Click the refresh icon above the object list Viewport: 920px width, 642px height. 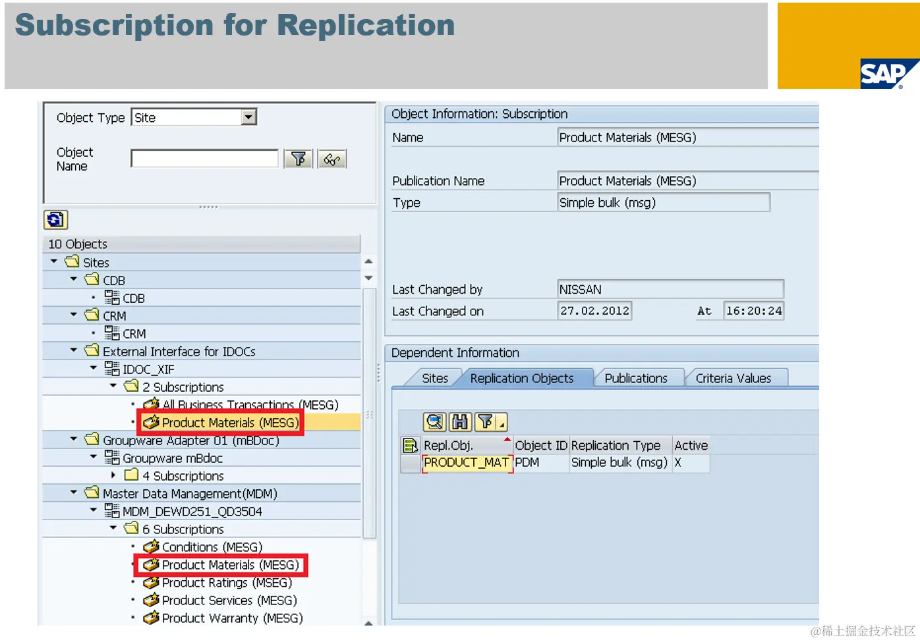pyautogui.click(x=56, y=219)
